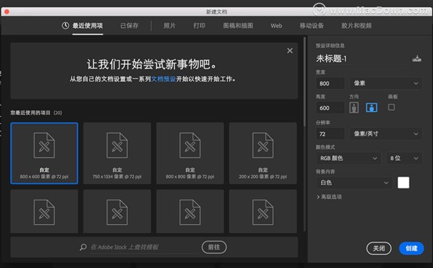Select portrait orientation icon

354,107
